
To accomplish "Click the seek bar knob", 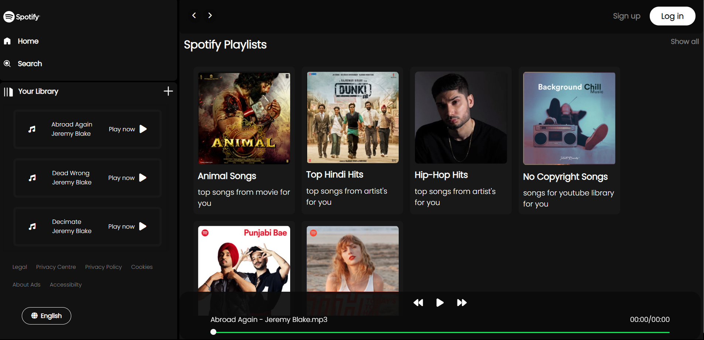I will point(213,332).
